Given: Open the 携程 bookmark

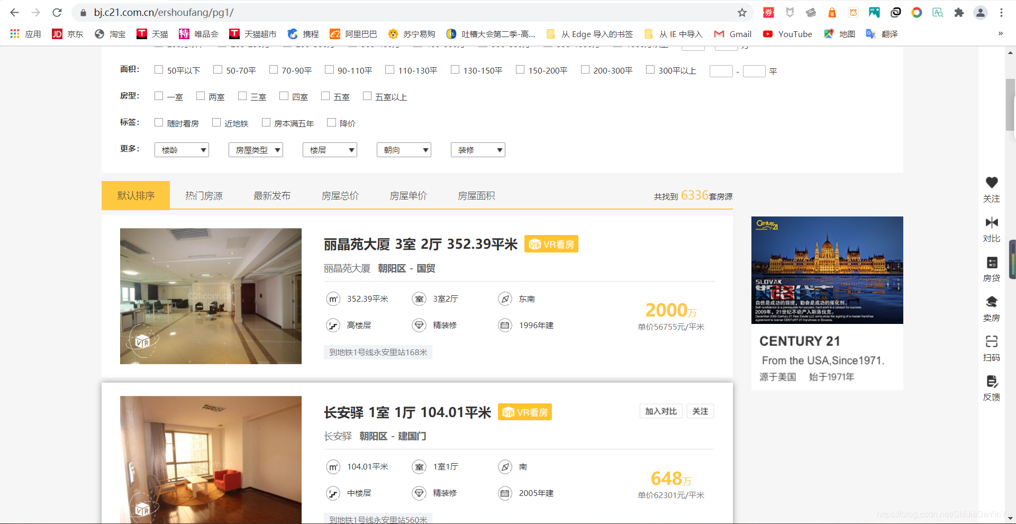Looking at the screenshot, I should coord(303,34).
